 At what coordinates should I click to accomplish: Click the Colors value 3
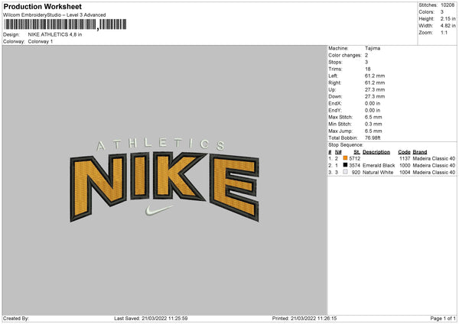click(x=442, y=12)
